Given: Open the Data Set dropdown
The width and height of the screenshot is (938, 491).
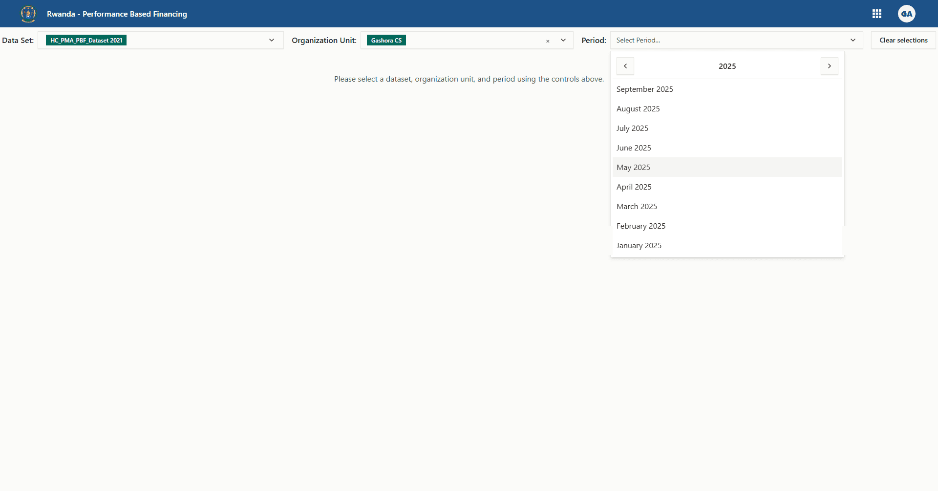Looking at the screenshot, I should click(272, 40).
